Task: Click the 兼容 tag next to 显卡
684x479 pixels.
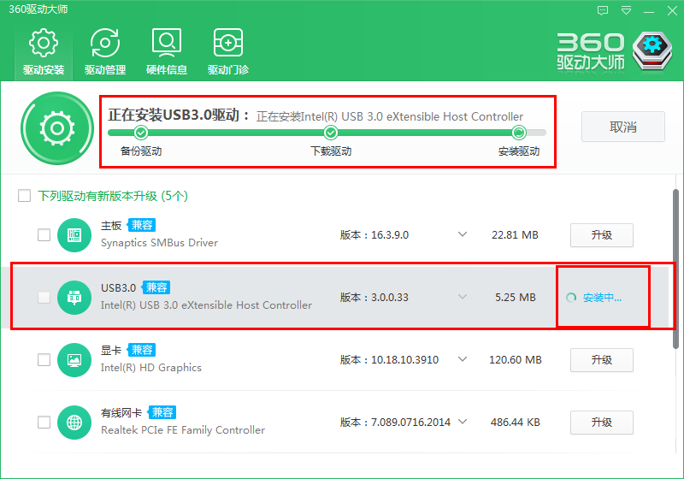Action: click(142, 350)
